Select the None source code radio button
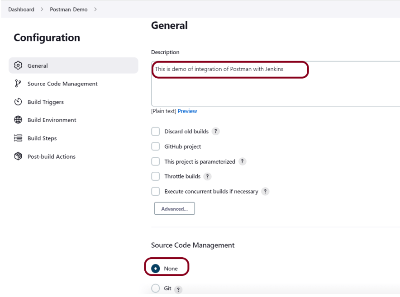 pyautogui.click(x=156, y=269)
